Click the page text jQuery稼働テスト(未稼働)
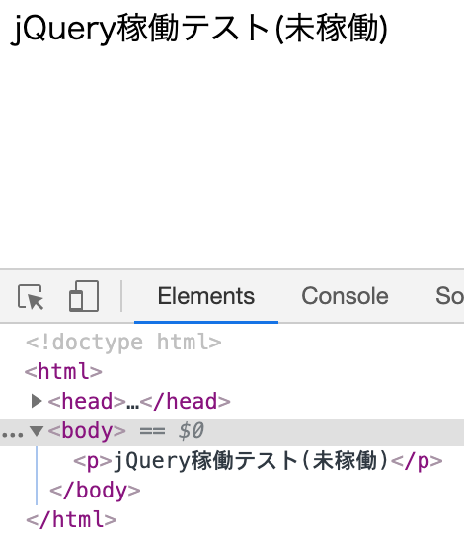This screenshot has height=535, width=464. pyautogui.click(x=199, y=29)
